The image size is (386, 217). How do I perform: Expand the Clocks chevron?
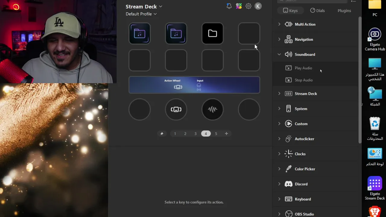(x=279, y=154)
